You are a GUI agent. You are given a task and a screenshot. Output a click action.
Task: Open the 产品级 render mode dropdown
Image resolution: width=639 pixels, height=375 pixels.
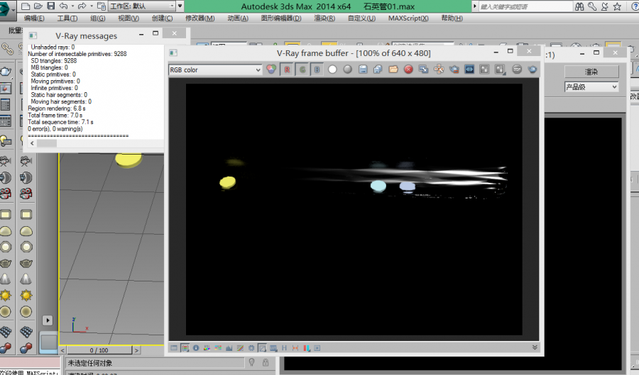point(591,87)
